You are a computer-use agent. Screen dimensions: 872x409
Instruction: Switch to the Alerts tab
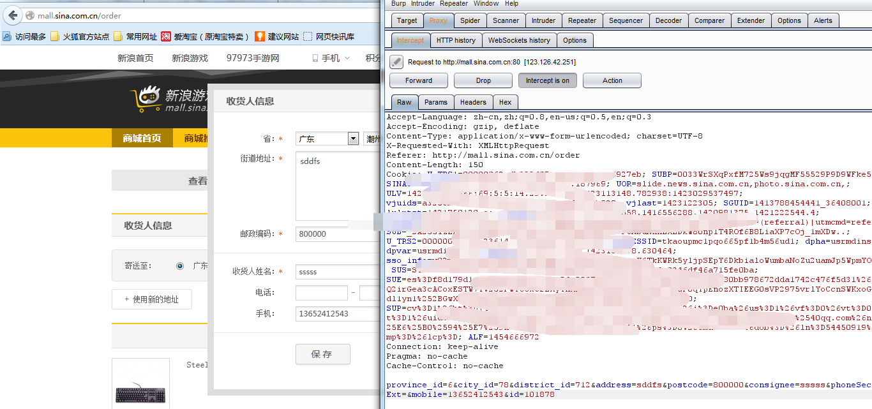click(823, 20)
